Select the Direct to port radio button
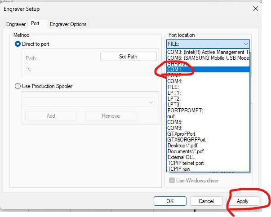Screen dimensions: 271x217 point(18,44)
